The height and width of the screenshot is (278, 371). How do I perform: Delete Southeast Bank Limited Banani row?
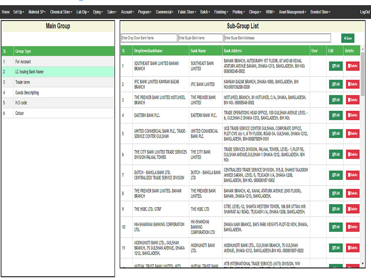click(x=352, y=66)
